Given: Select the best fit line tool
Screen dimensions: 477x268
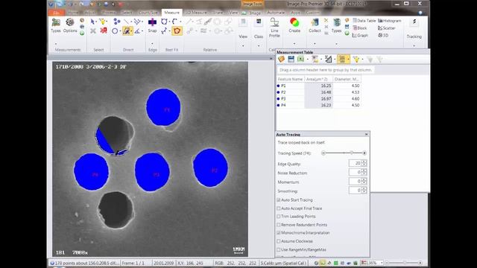Looking at the screenshot, I should [164, 31].
